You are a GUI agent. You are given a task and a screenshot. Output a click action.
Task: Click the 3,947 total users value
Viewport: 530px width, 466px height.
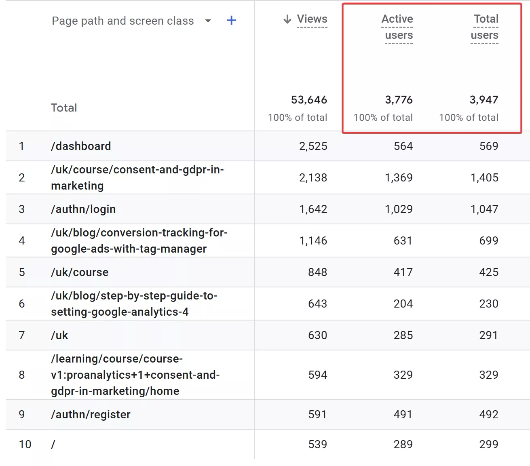[x=484, y=100]
